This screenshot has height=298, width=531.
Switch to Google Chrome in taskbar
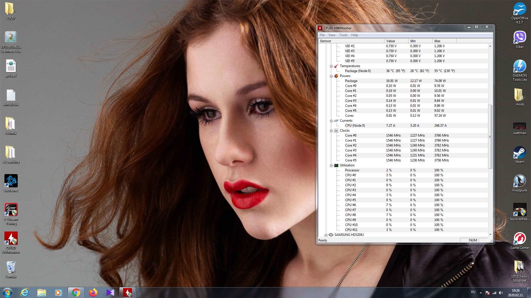[76, 292]
